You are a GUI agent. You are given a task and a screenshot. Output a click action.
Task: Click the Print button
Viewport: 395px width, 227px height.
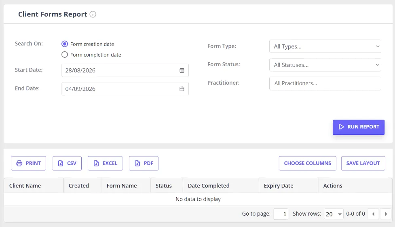(x=28, y=163)
